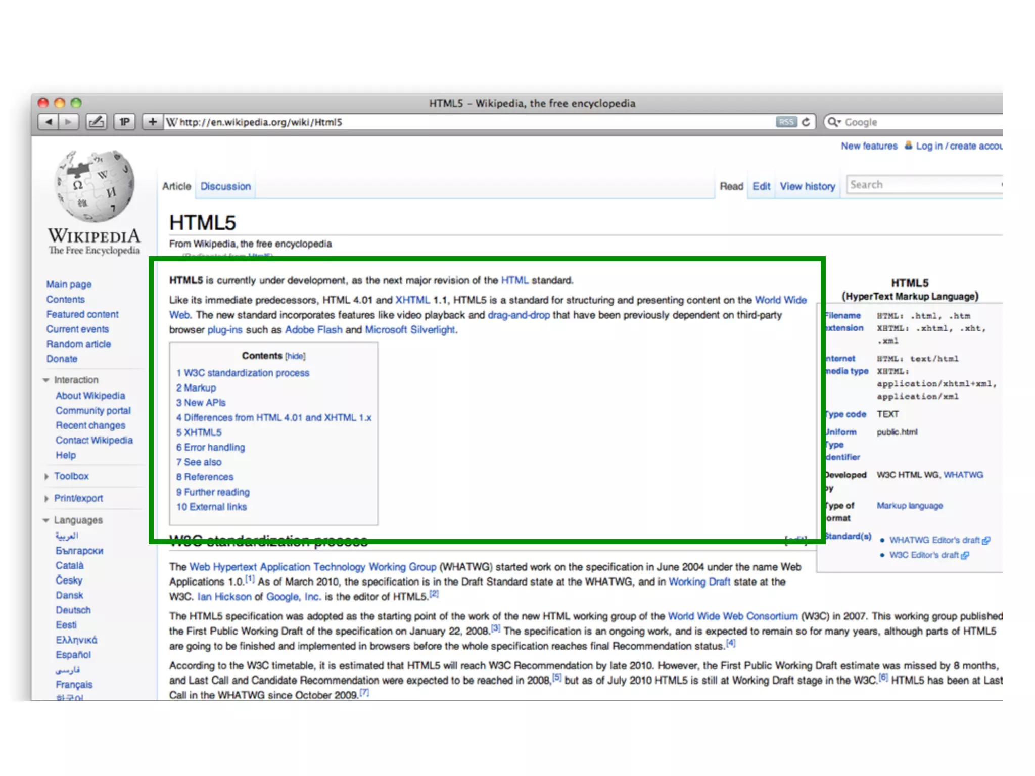The width and height of the screenshot is (1035, 776).
Task: Click the 1P toolbar button
Action: [x=124, y=122]
